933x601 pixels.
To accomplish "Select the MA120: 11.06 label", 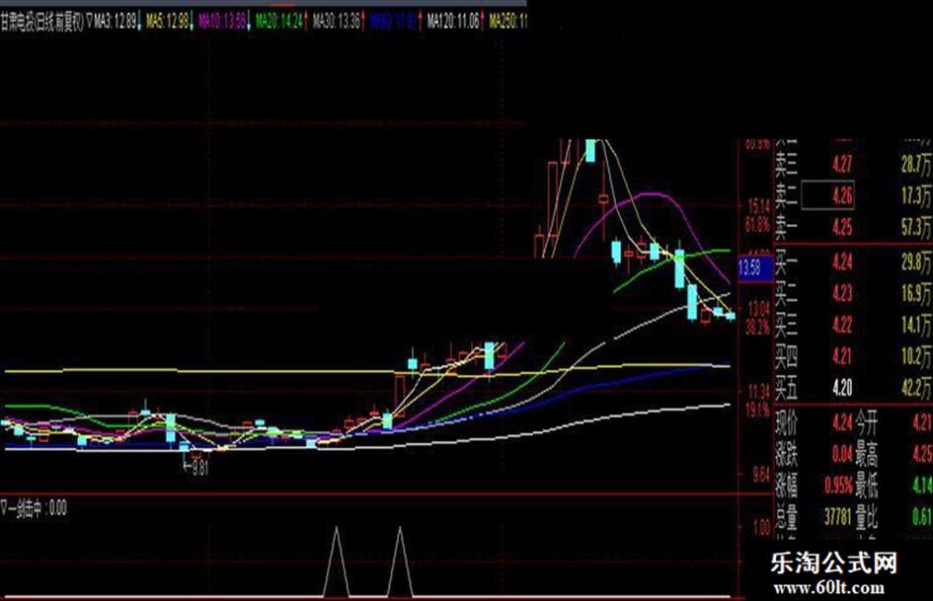I will (453, 22).
